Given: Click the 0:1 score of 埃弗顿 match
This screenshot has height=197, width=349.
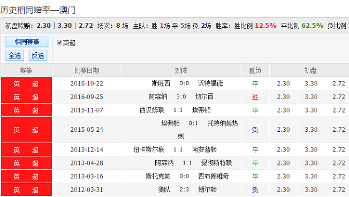Looking at the screenshot, I should 193,123.
